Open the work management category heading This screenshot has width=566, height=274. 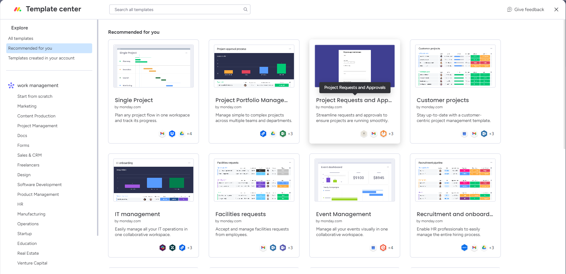click(38, 86)
